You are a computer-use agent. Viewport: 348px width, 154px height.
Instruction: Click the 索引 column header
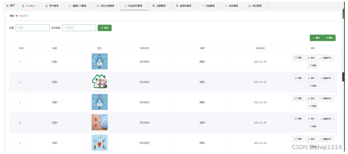point(21,48)
